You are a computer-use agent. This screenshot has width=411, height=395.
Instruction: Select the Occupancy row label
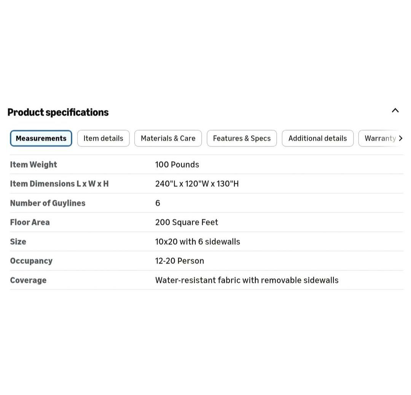coord(31,261)
